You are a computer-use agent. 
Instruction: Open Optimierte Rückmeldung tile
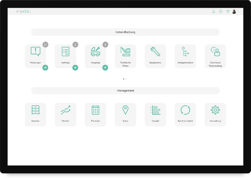pos(215,56)
